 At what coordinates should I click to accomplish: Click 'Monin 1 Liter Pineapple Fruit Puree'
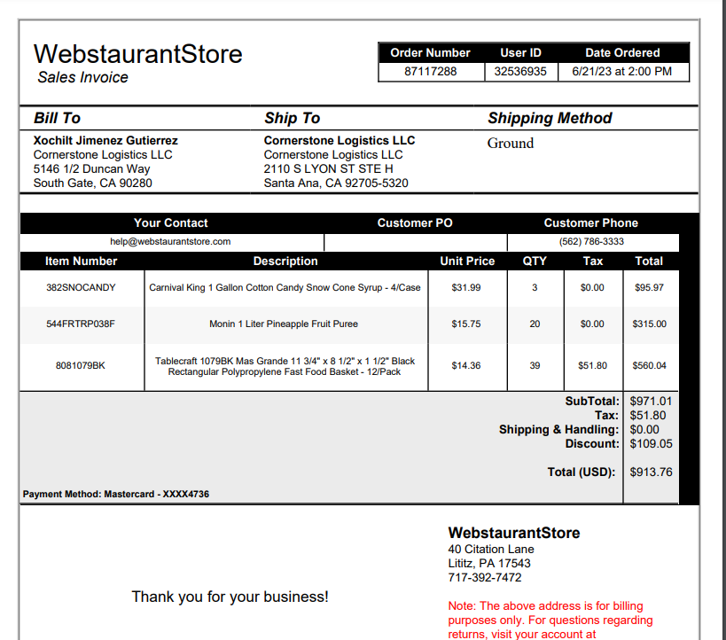pyautogui.click(x=284, y=324)
